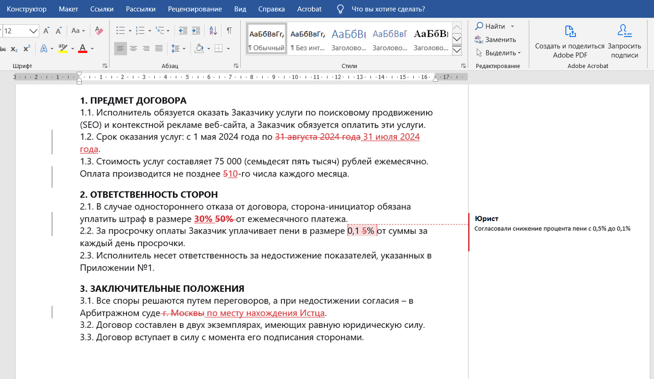654x379 pixels.
Task: Open the Конструктор tab
Action: (x=27, y=9)
